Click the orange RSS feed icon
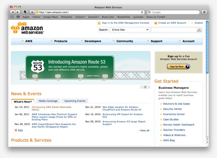This screenshot has width=217, height=158. point(16,130)
